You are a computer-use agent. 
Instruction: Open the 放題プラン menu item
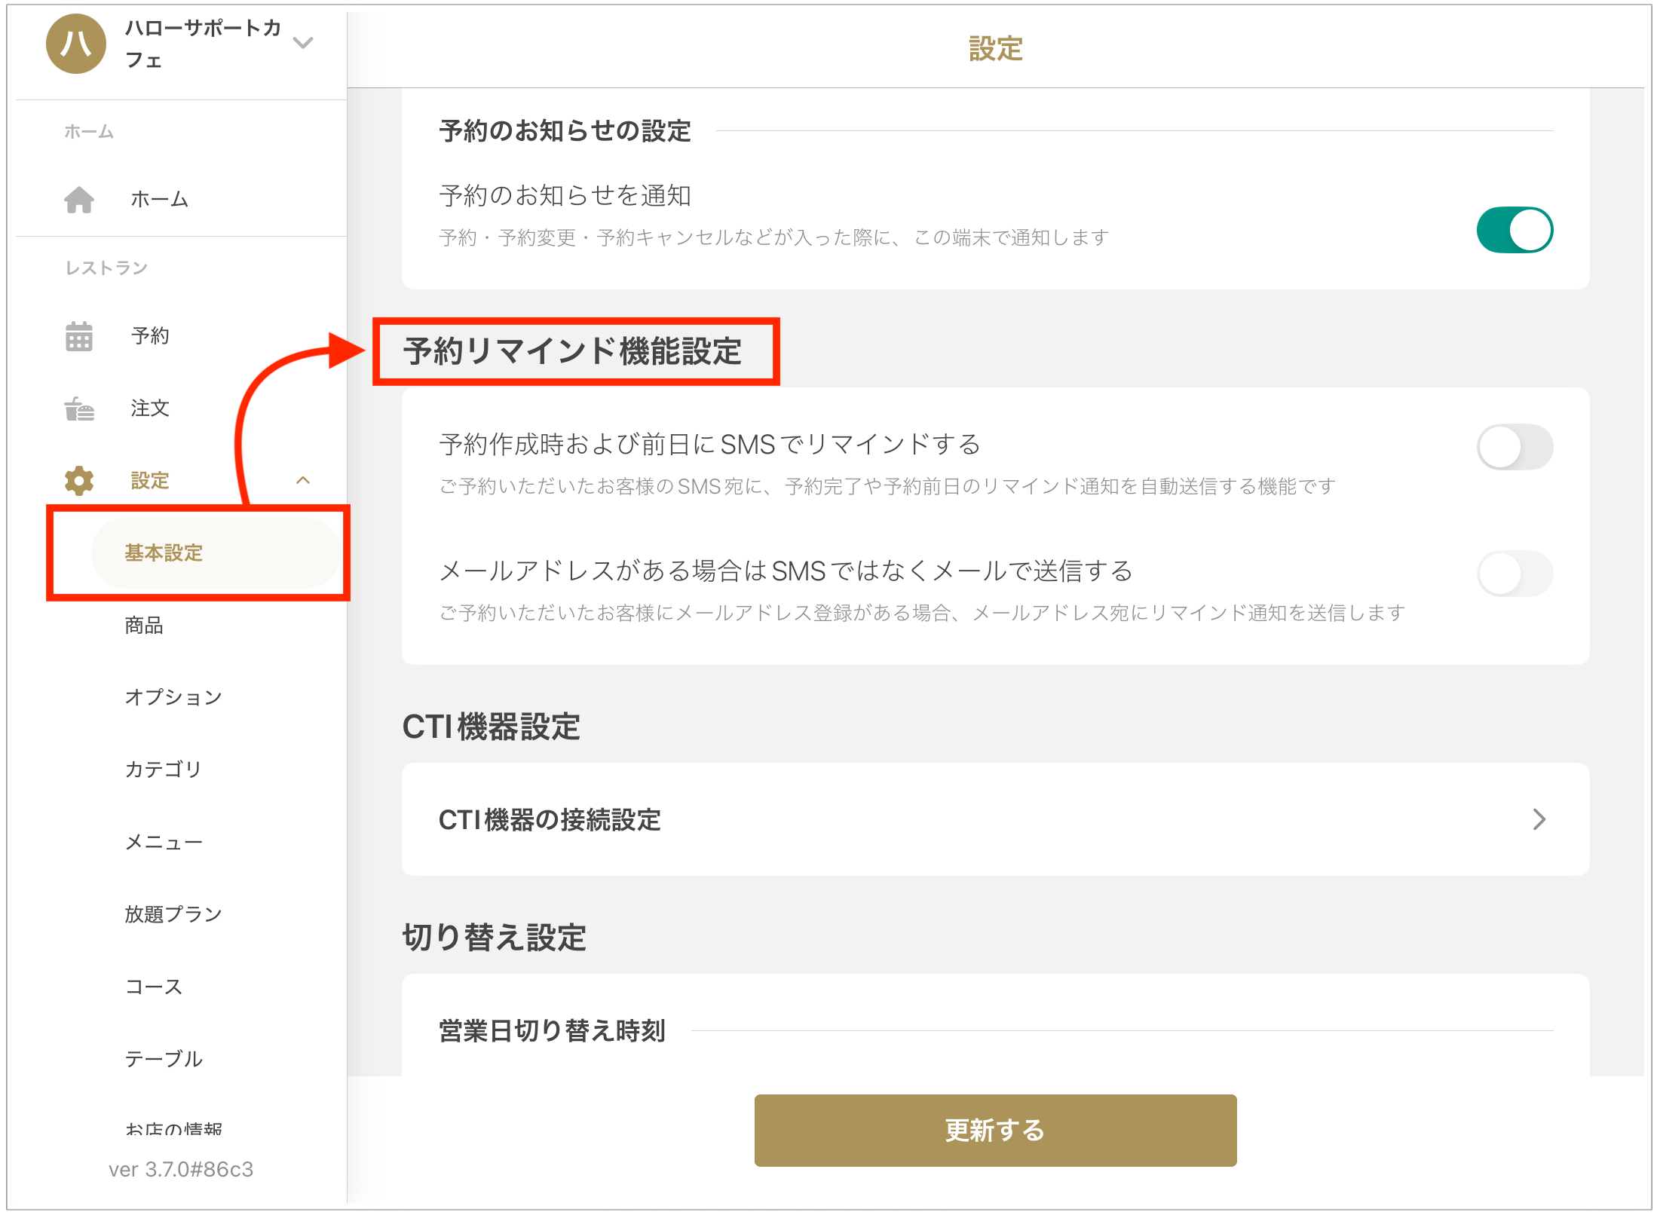coord(173,914)
